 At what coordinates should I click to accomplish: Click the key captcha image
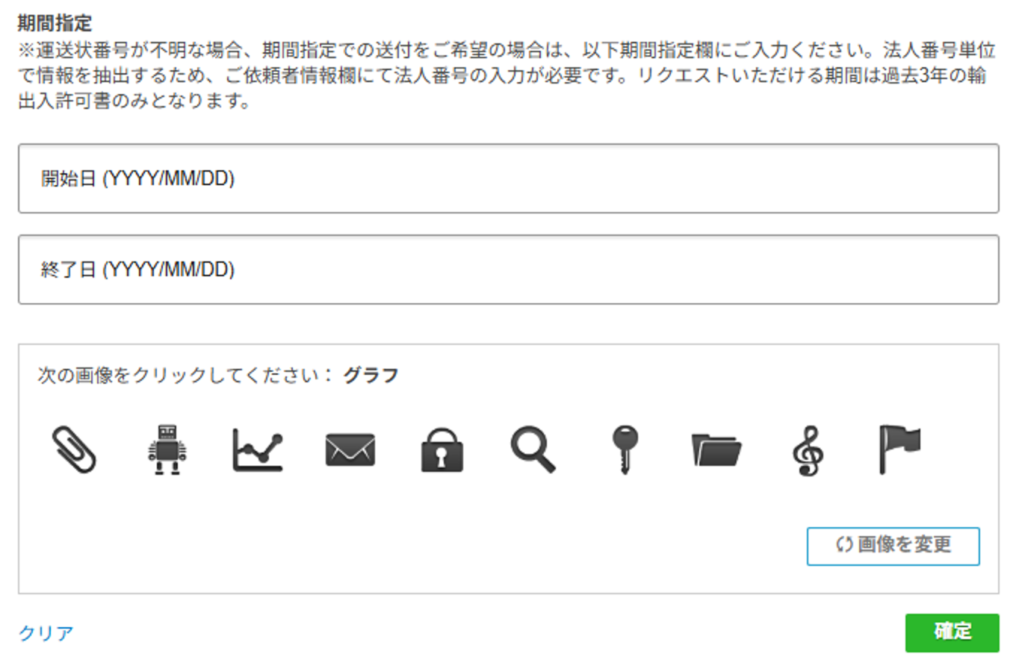pos(625,449)
